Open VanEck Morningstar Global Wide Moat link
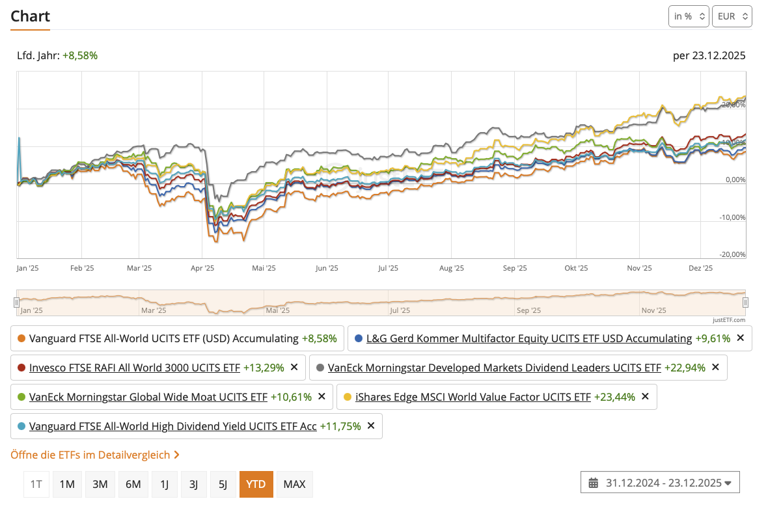The width and height of the screenshot is (781, 512). (148, 397)
